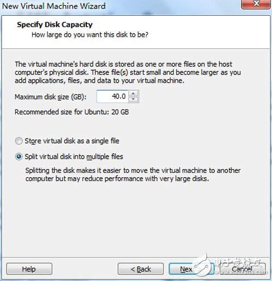Select Store virtual disk as a single file
The width and height of the screenshot is (272, 281).
click(18, 141)
